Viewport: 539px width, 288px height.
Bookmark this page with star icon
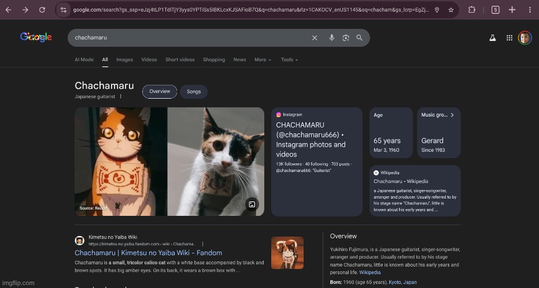[x=449, y=10]
